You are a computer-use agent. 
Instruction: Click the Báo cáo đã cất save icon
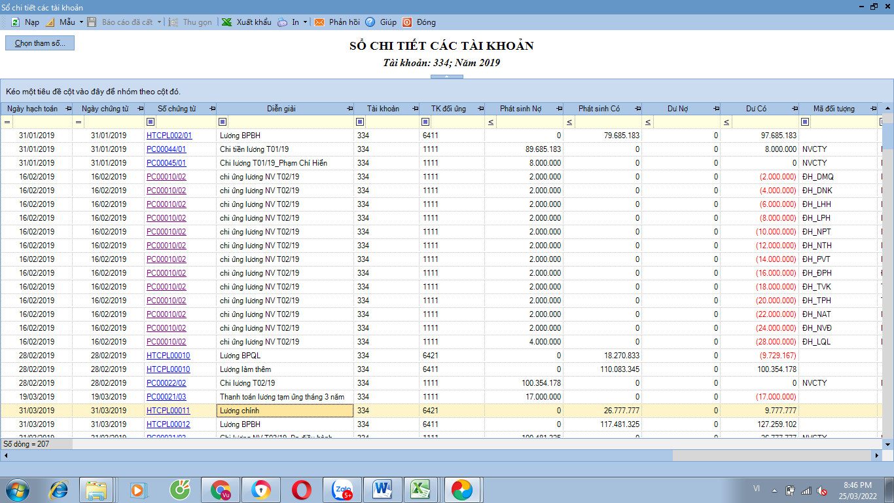[x=92, y=22]
